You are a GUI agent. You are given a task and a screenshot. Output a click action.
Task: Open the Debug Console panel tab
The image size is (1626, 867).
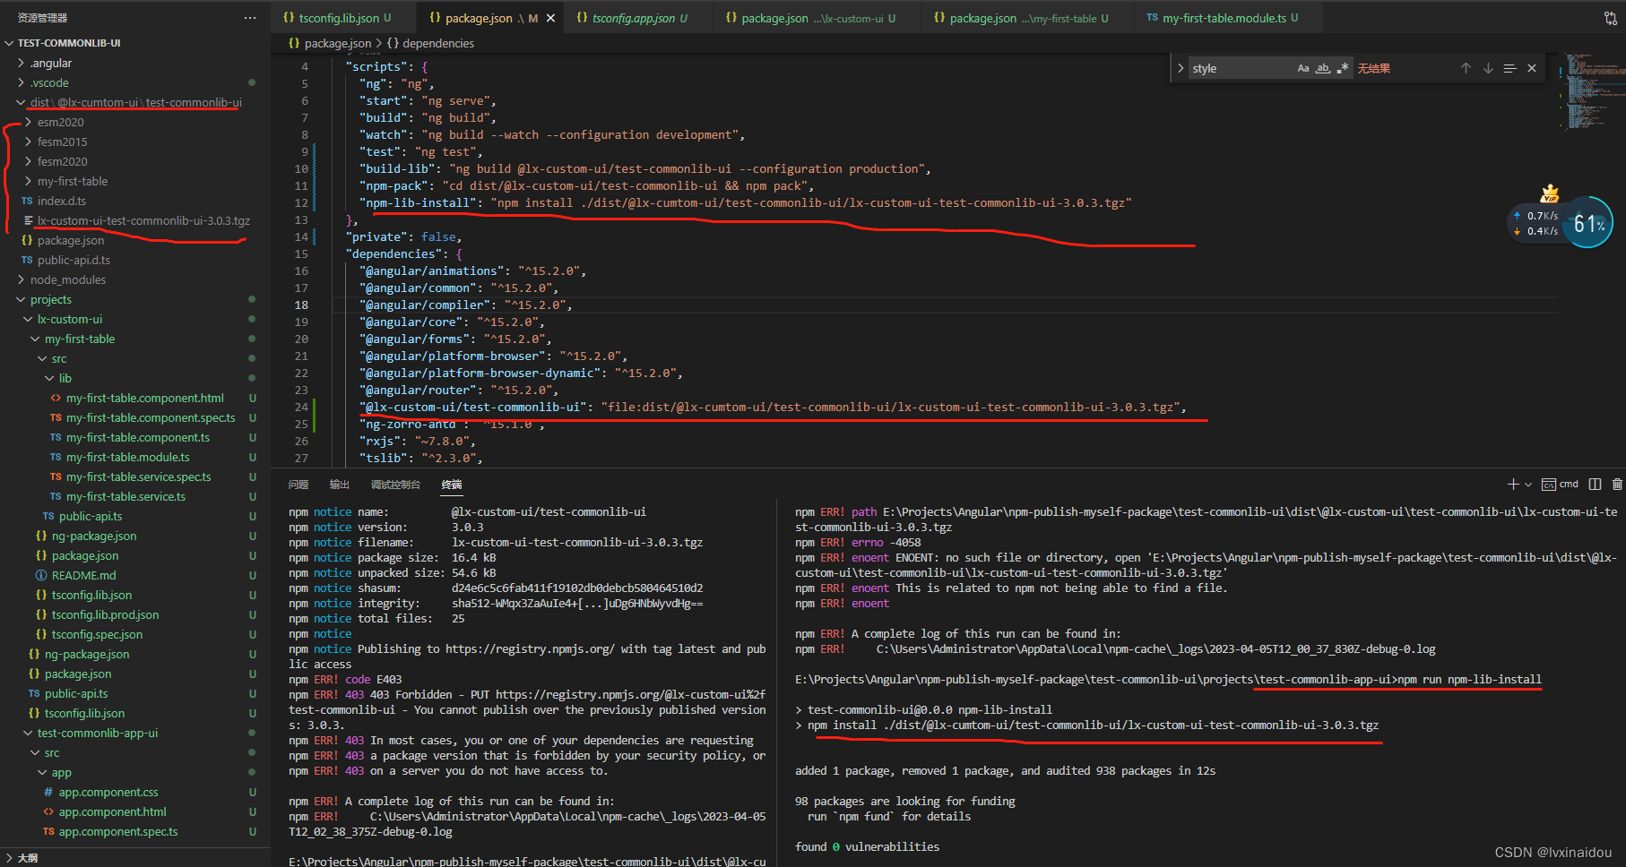[395, 485]
